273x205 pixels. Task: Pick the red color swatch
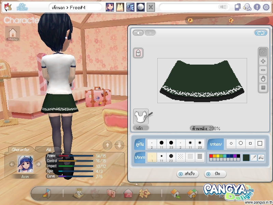coord(211,156)
